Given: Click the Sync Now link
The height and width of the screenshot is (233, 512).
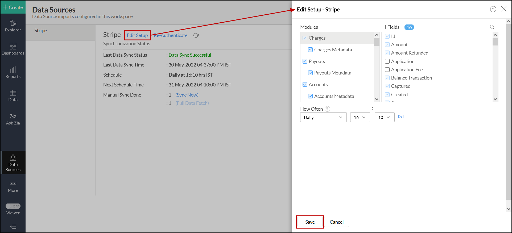Looking at the screenshot, I should click(x=187, y=95).
